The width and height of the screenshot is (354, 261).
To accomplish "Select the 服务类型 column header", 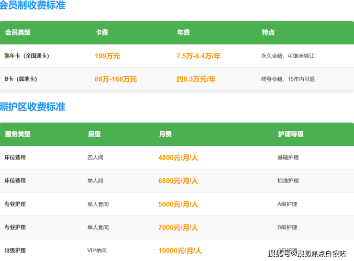I will (x=18, y=134).
